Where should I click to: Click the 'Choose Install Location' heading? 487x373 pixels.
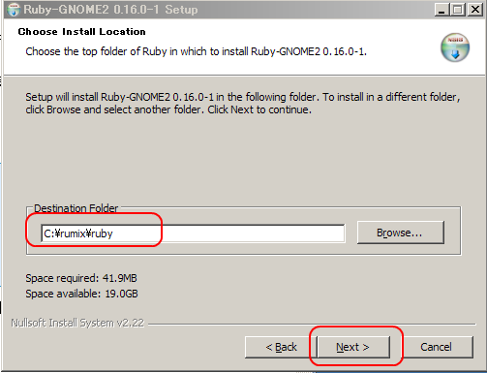[x=81, y=32]
